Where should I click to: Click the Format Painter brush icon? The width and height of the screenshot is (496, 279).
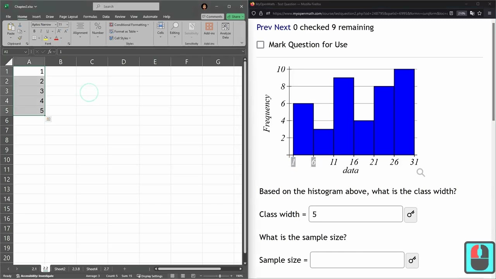click(x=20, y=38)
